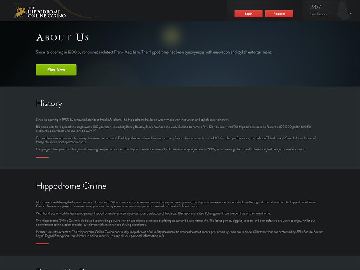Open 24/7 Live Support
Image resolution: width=360 pixels, height=270 pixels.
click(x=319, y=10)
